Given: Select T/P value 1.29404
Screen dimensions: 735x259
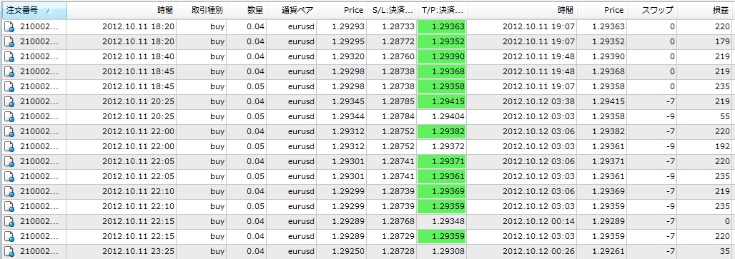Looking at the screenshot, I should click(448, 117).
